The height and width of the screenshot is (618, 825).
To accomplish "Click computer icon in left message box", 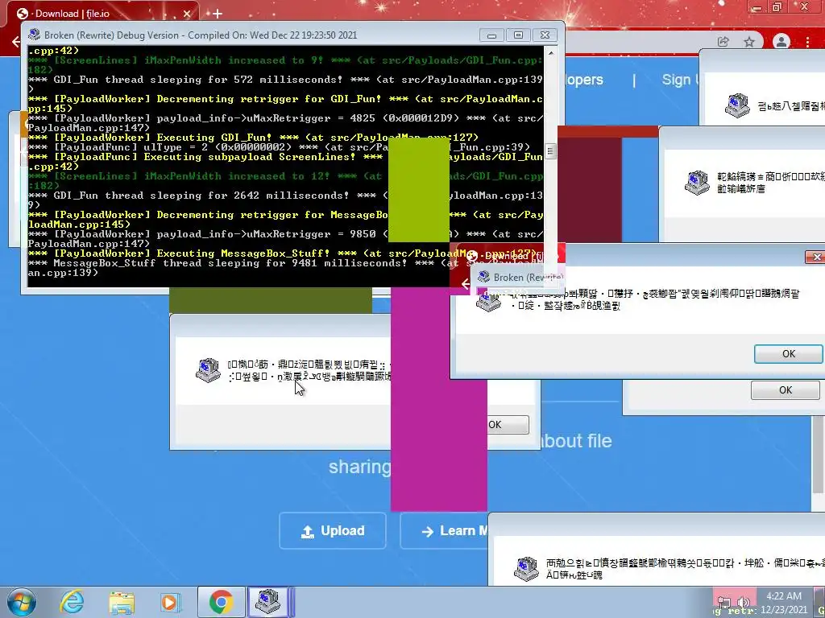I will [209, 369].
